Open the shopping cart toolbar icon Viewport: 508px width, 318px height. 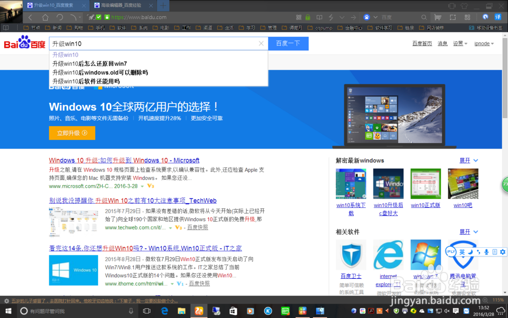438,17
